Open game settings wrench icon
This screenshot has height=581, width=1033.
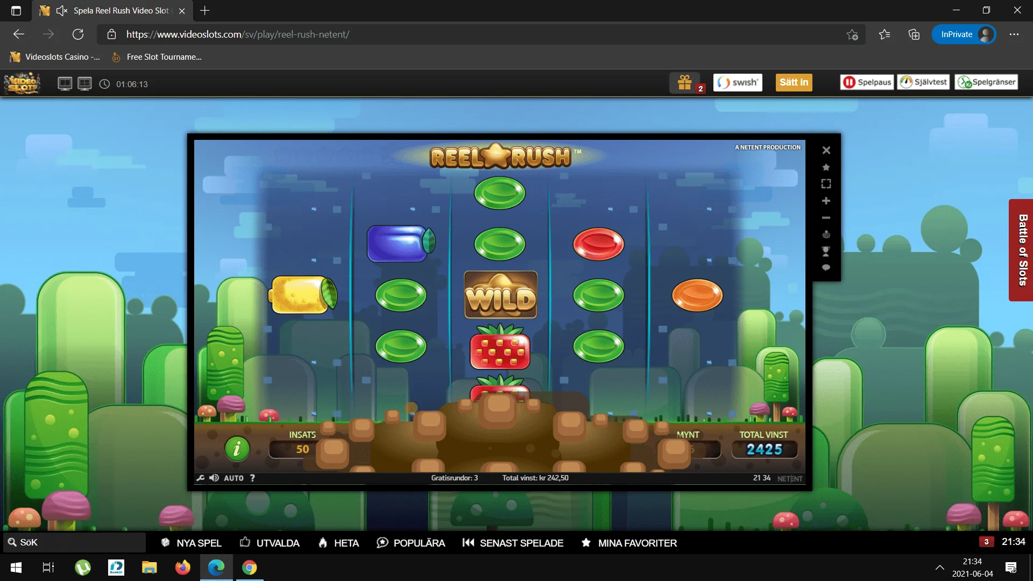[x=201, y=478]
